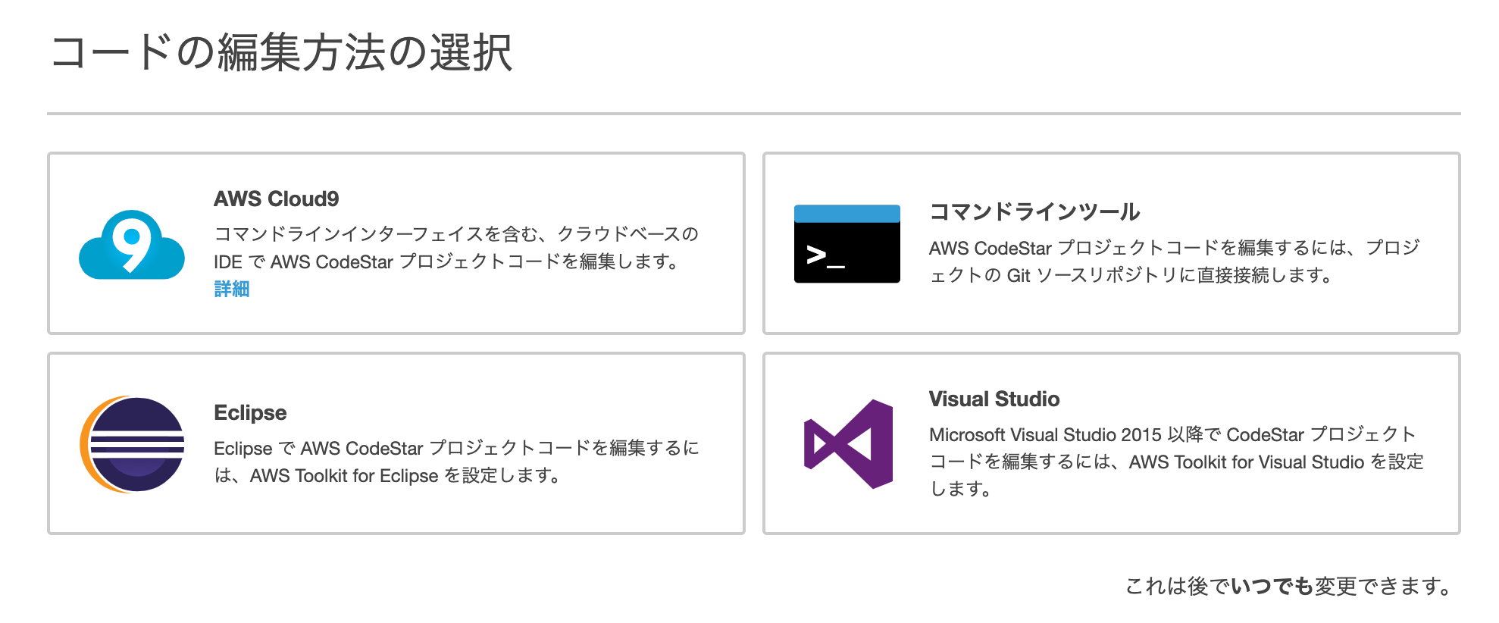Image resolution: width=1499 pixels, height=623 pixels.
Task: Click the コードの編集方法の選択 heading
Action: (281, 53)
